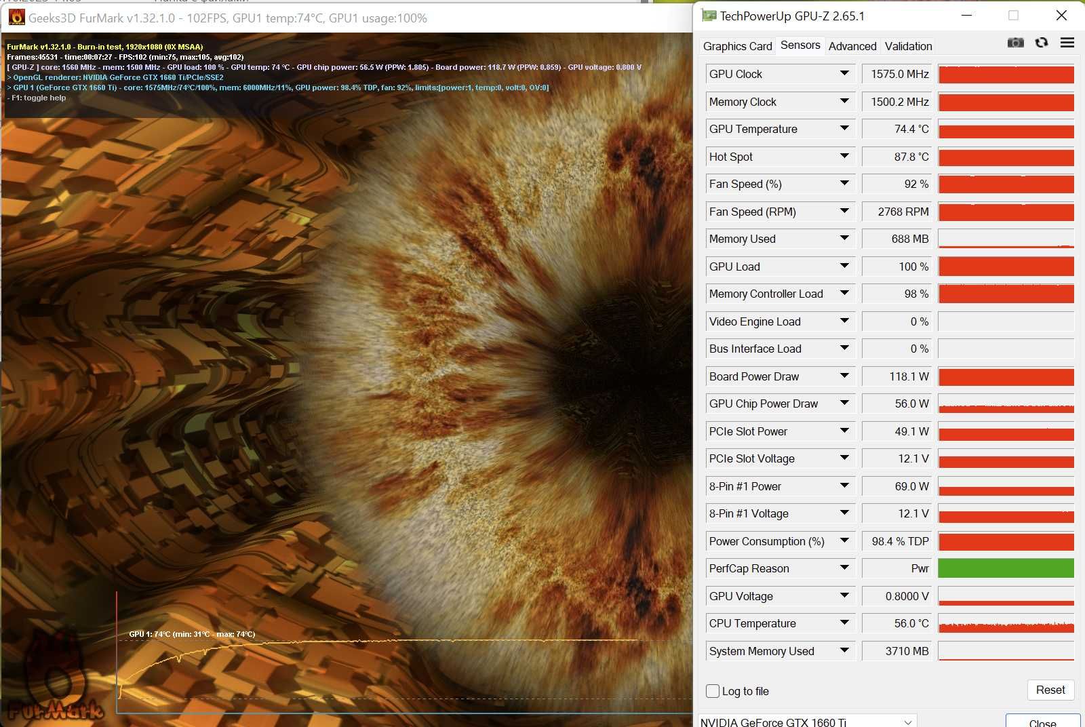Open the System Memory Used dropdown
The width and height of the screenshot is (1085, 727).
844,650
